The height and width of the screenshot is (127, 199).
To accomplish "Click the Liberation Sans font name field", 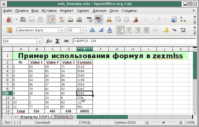I will (x=37, y=30).
